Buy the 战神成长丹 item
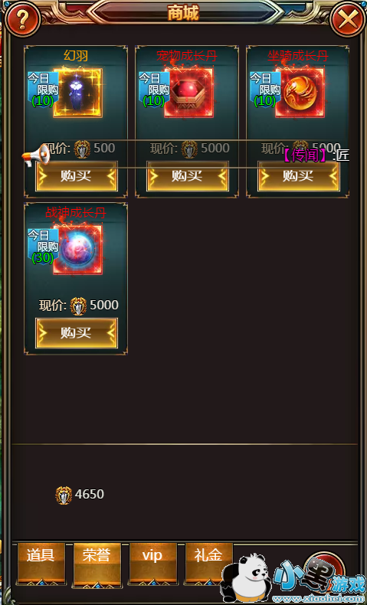367x605 pixels. click(x=77, y=333)
